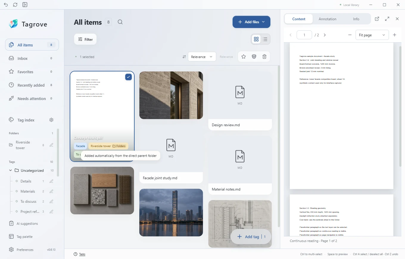Close the preview panel
Image resolution: width=405 pixels, height=259 pixels.
click(x=397, y=19)
